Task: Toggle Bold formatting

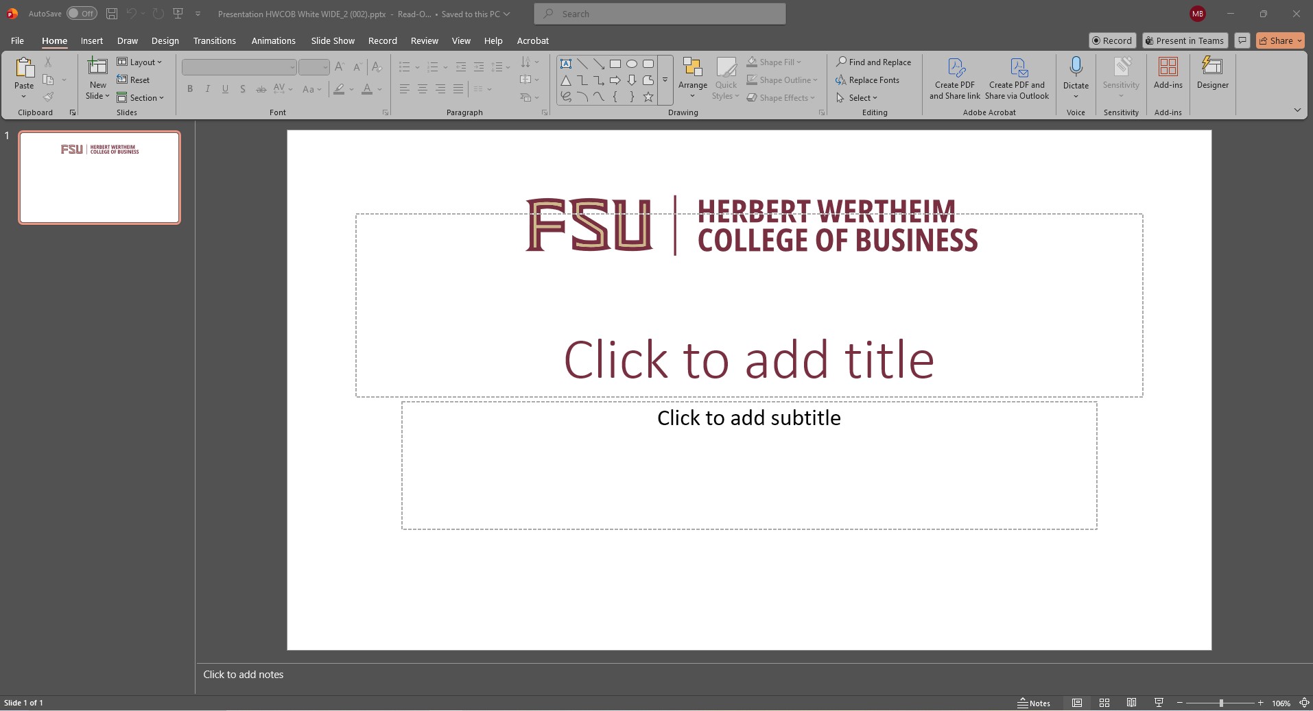Action: pos(190,89)
